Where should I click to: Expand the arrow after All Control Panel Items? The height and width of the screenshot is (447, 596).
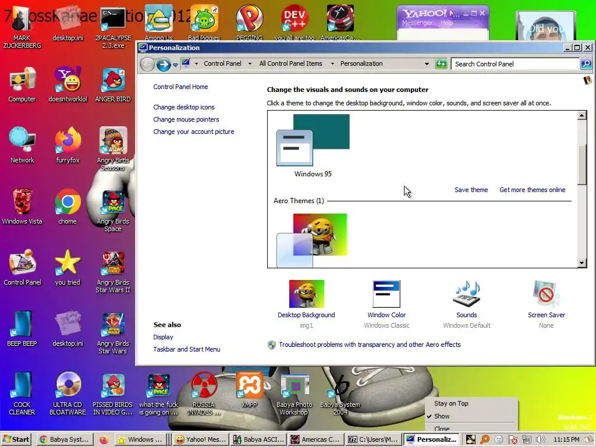tap(332, 64)
